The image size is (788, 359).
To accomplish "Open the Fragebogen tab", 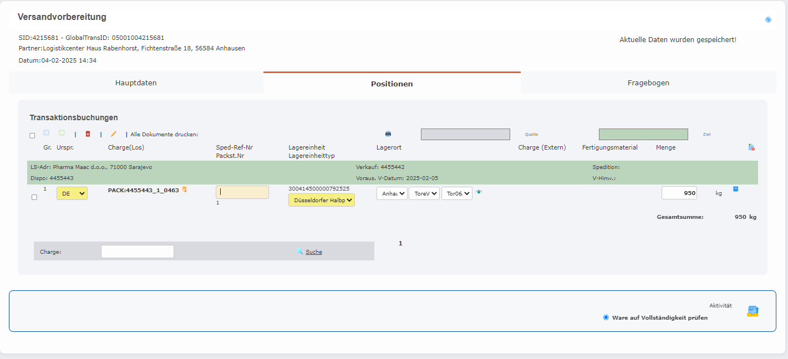I will click(x=648, y=83).
